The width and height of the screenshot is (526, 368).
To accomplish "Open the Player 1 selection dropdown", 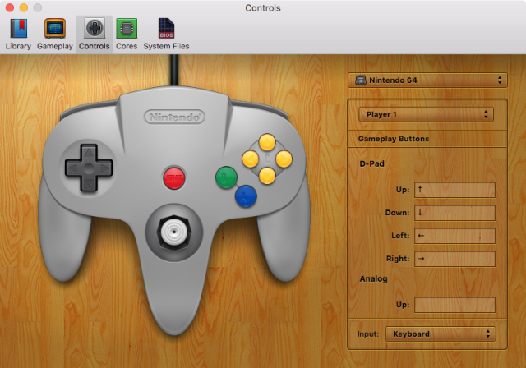I will [x=426, y=115].
